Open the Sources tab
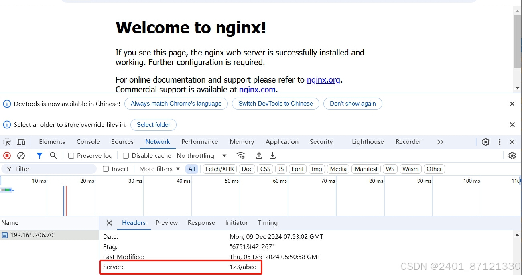This screenshot has width=522, height=275. [x=122, y=142]
